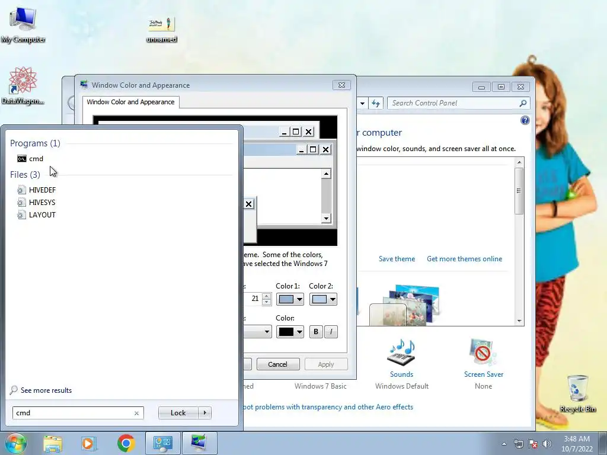This screenshot has height=455, width=607.
Task: Switch to Control Panel taskbar item
Action: 162,443
